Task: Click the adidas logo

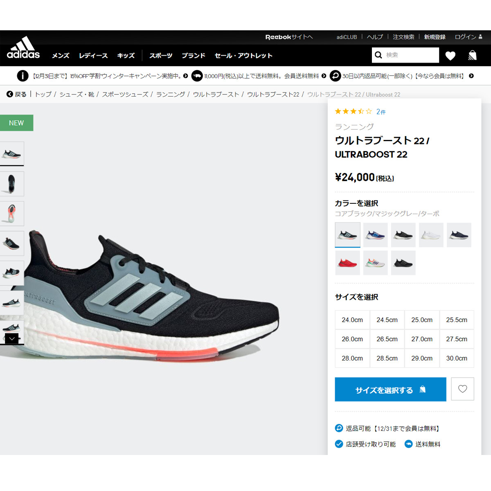Action: [x=23, y=48]
